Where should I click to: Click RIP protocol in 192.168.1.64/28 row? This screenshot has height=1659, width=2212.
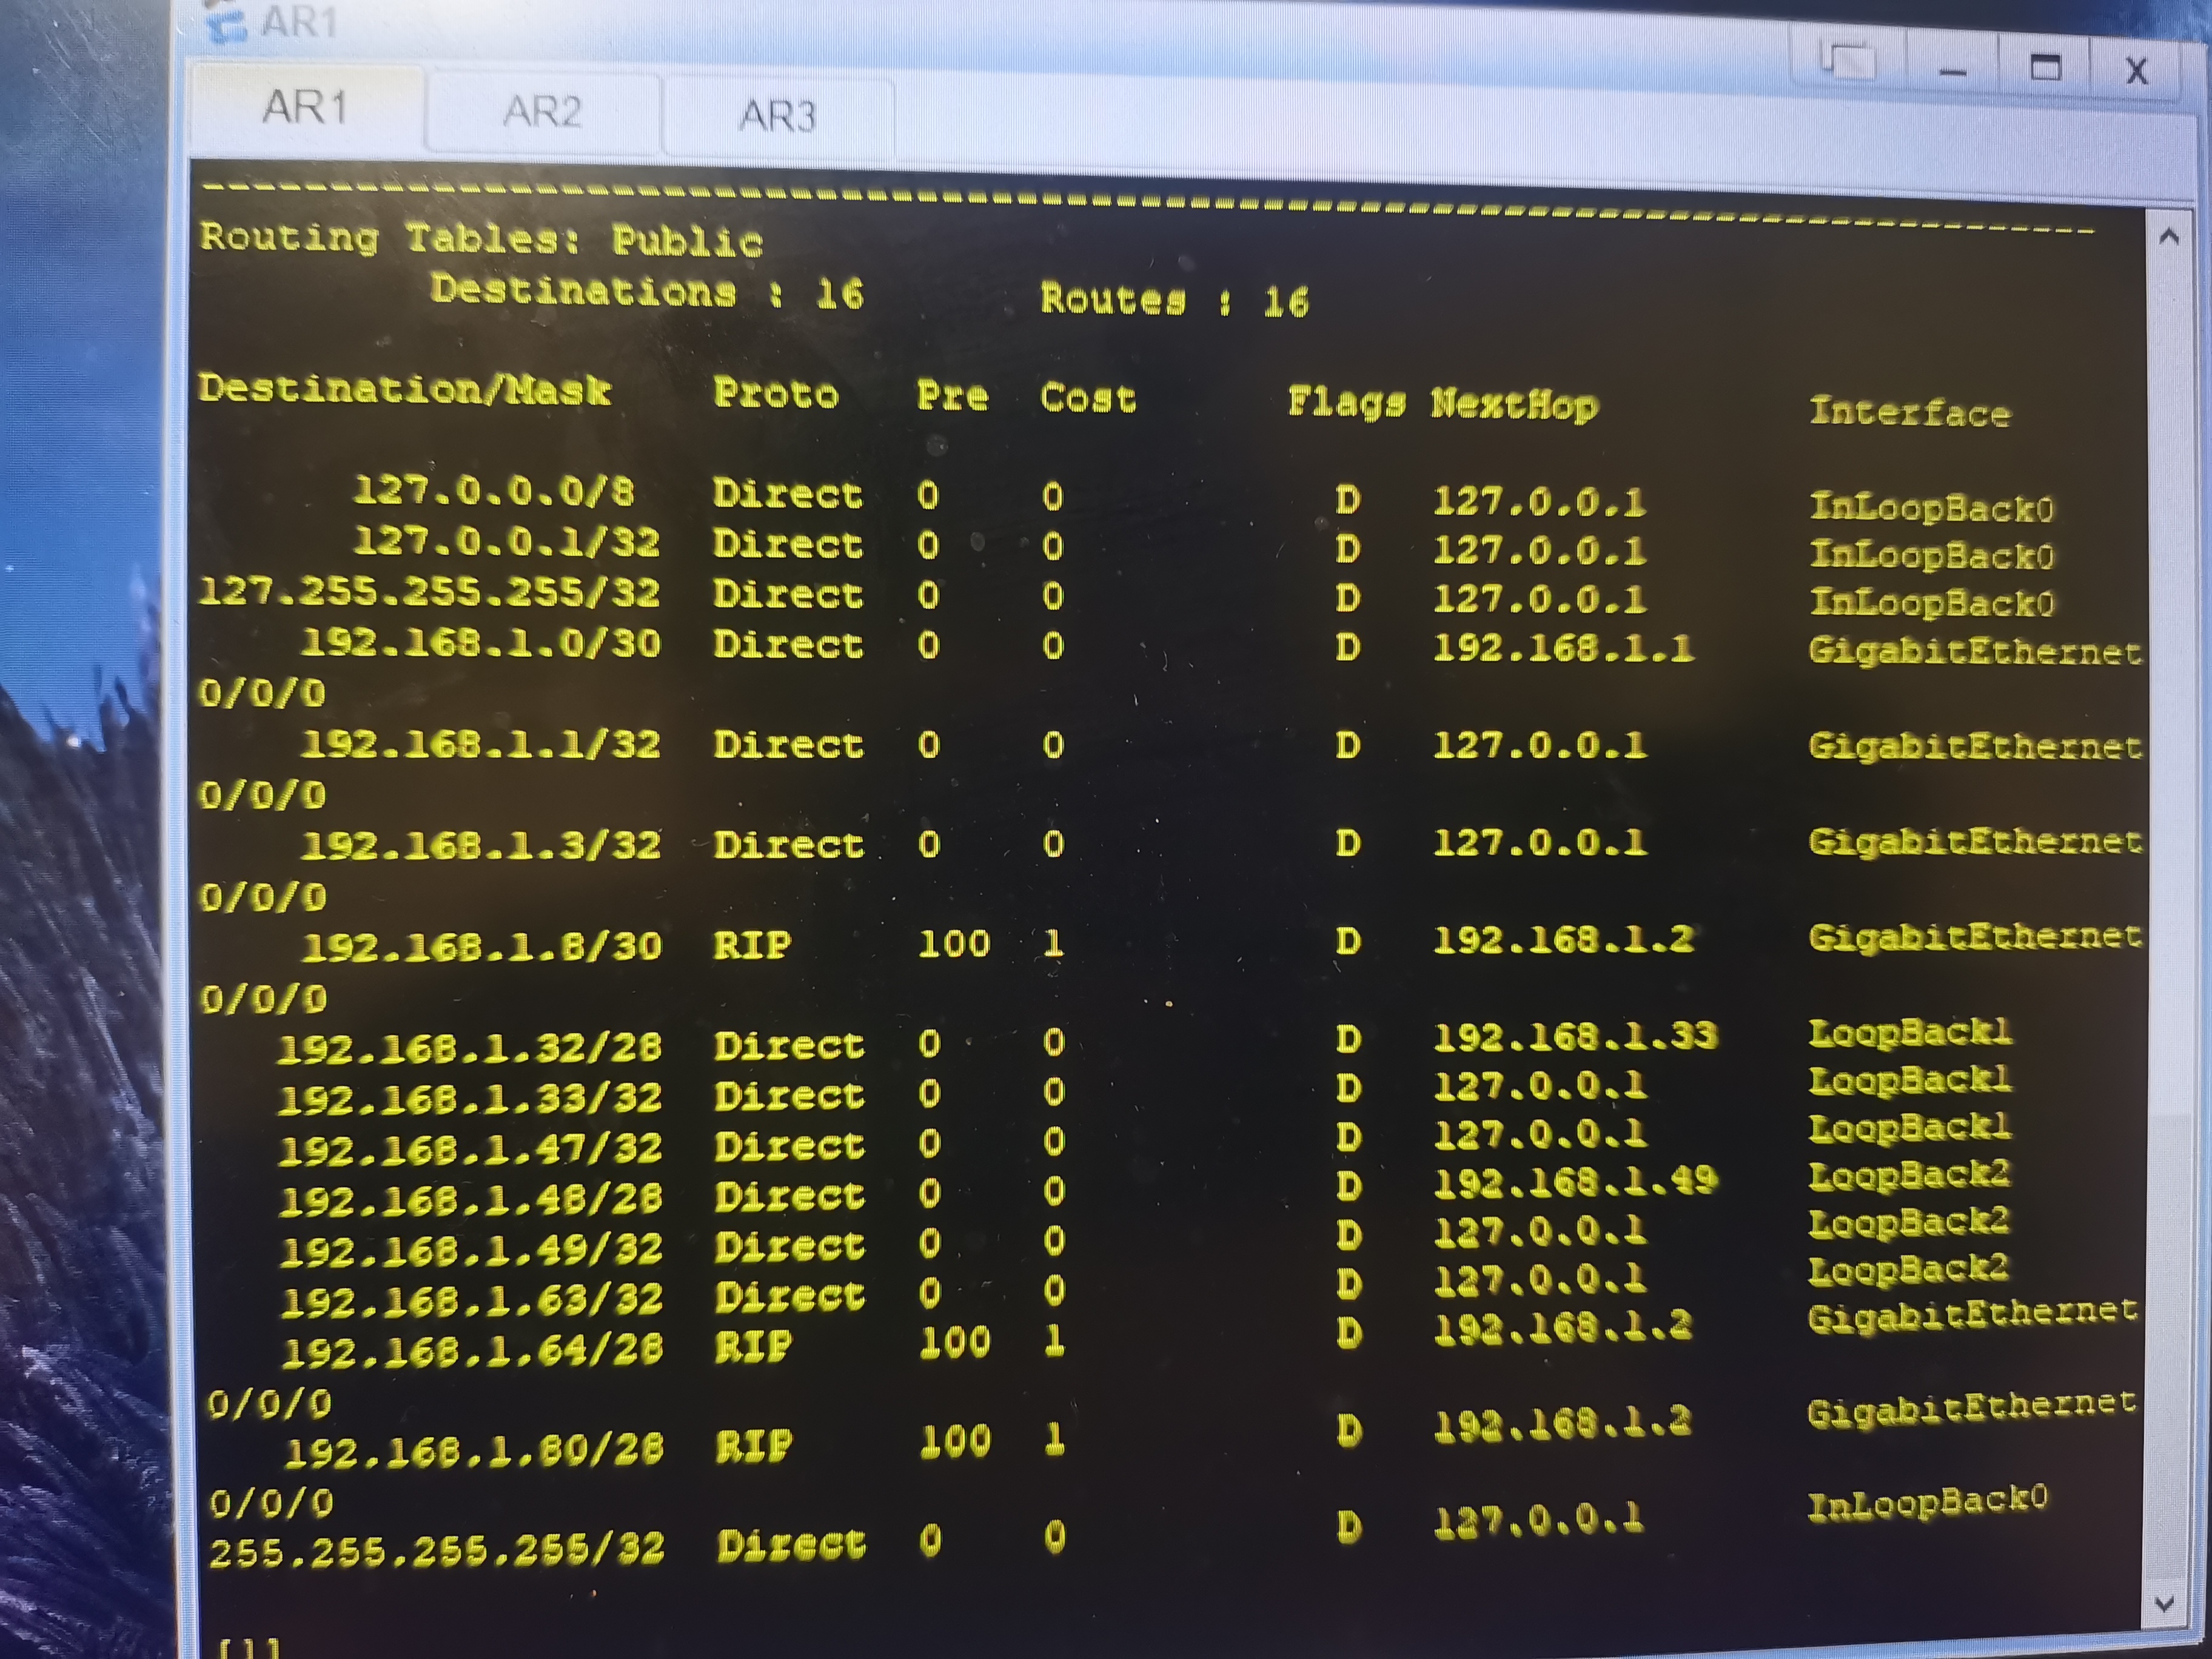pyautogui.click(x=753, y=1346)
